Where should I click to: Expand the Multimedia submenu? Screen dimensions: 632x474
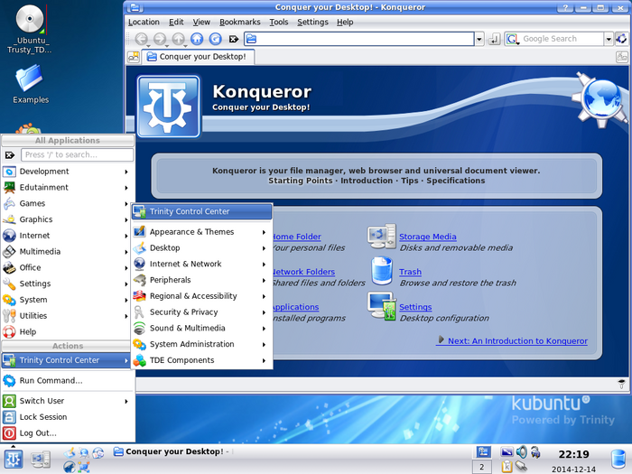[68, 252]
